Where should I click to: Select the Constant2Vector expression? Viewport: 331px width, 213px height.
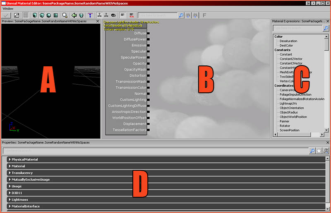tap(291, 59)
